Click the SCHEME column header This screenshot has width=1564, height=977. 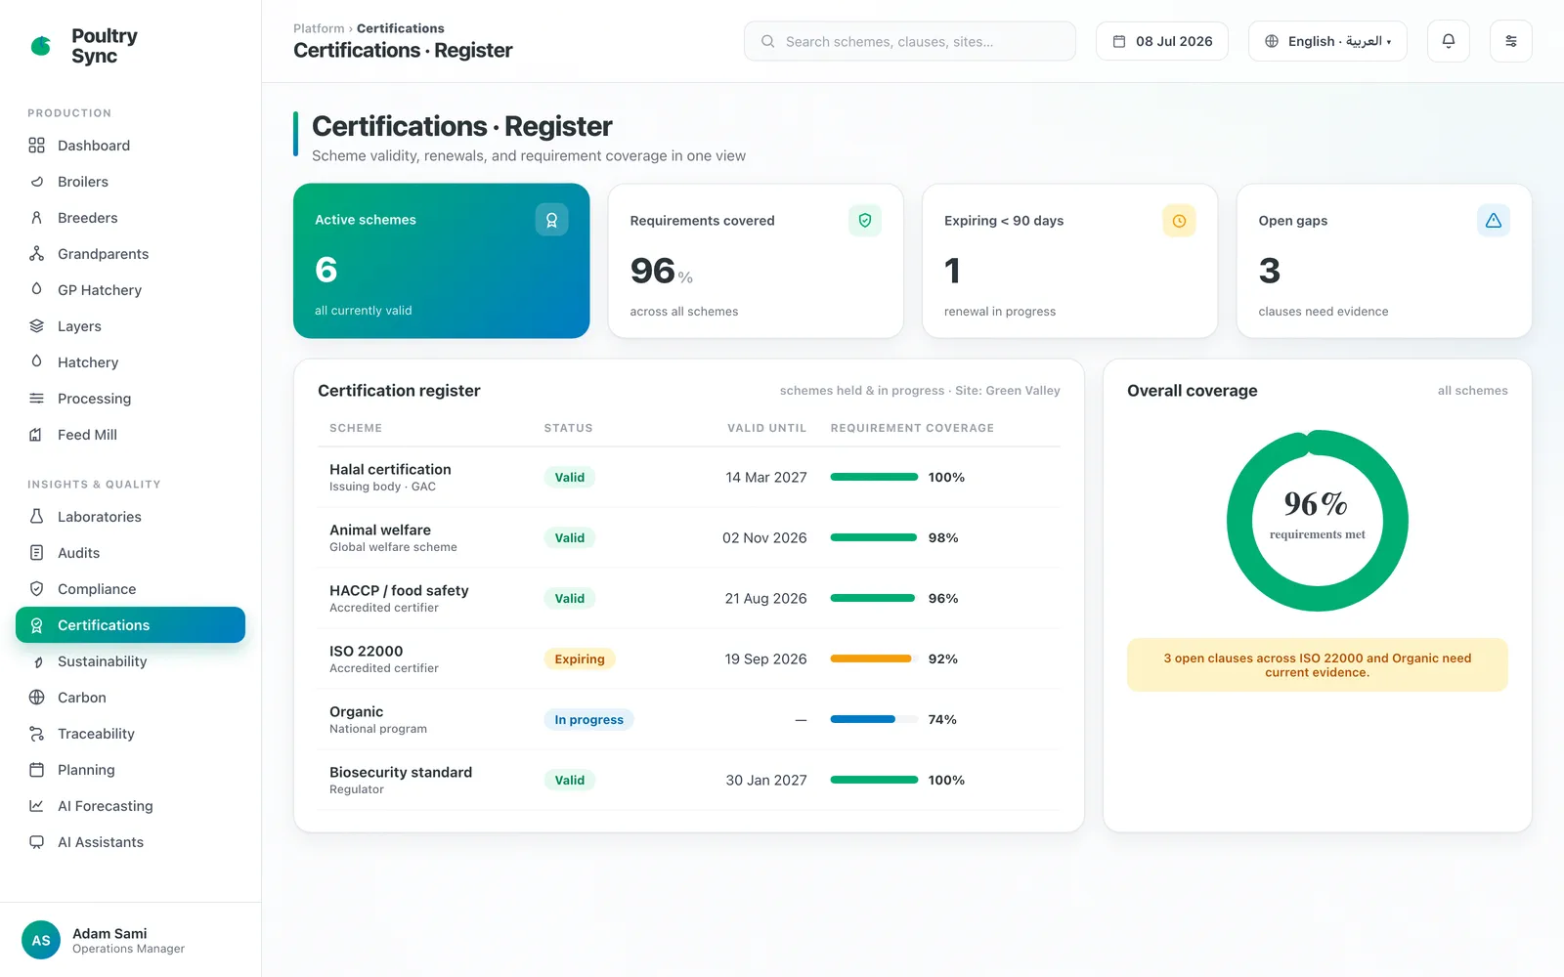coord(356,428)
